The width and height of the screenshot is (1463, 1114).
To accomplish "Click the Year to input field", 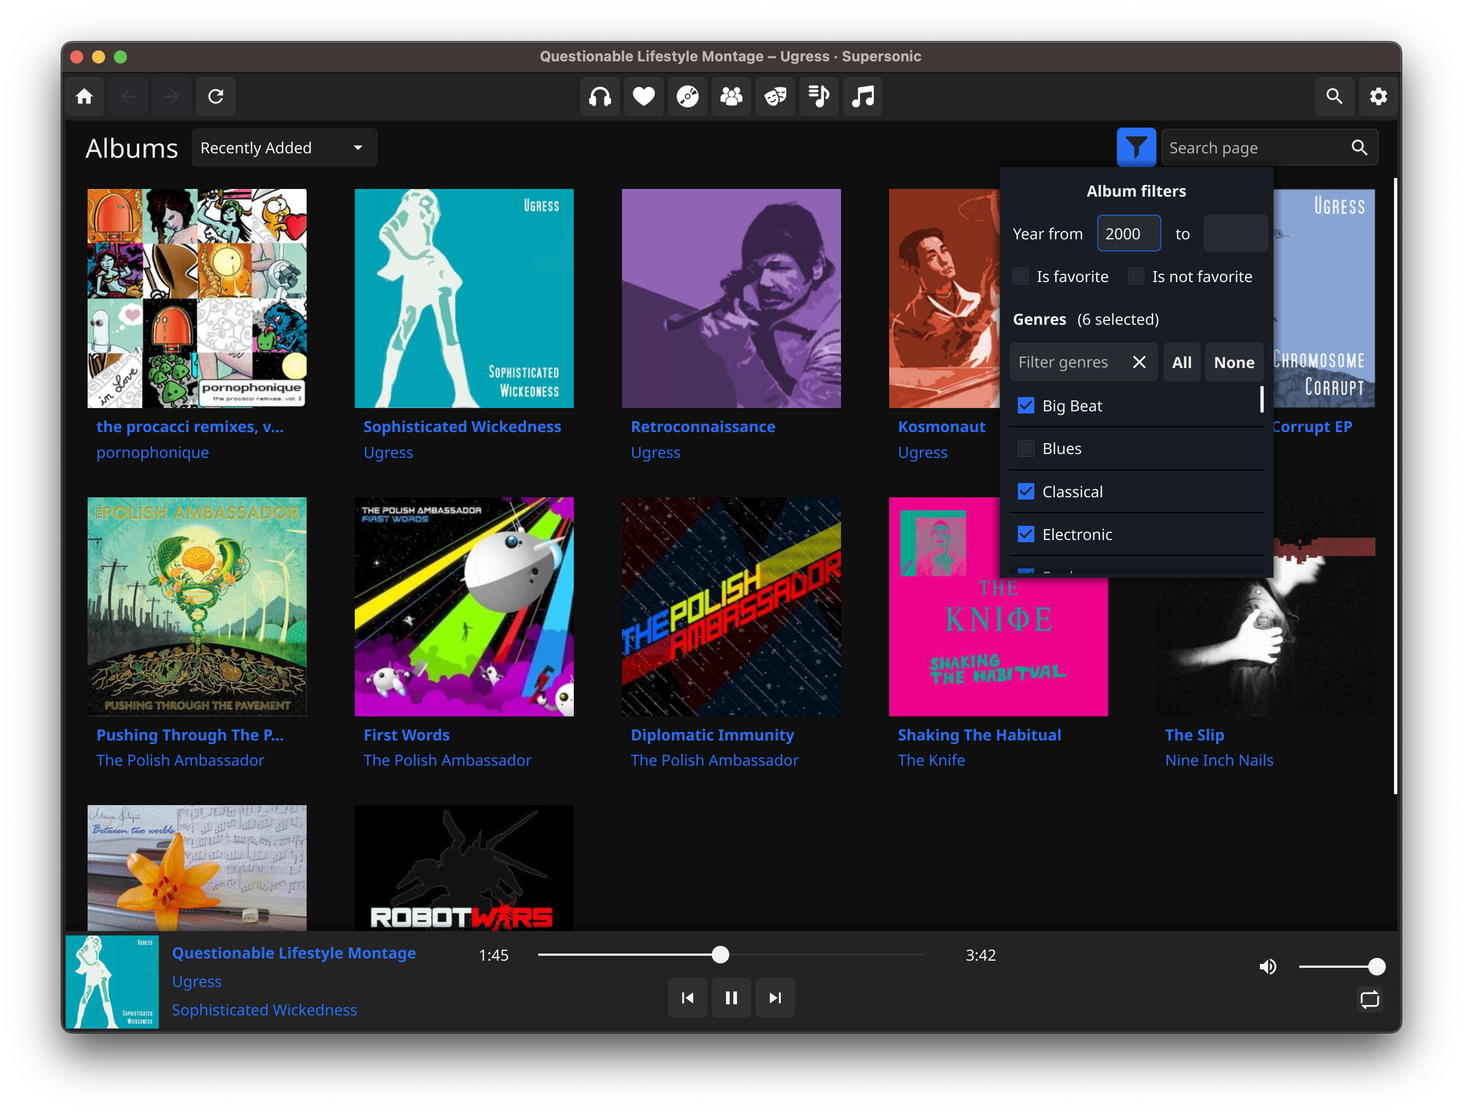I will (1235, 233).
